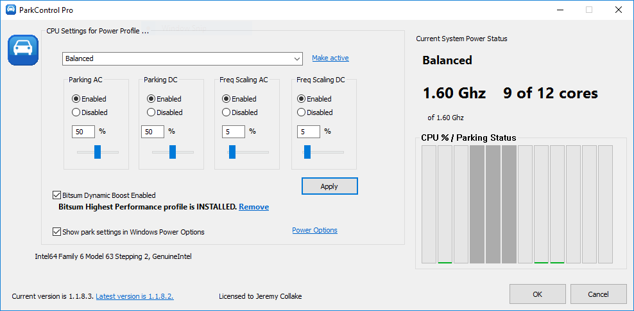Click the Parking DC percent input field

153,132
